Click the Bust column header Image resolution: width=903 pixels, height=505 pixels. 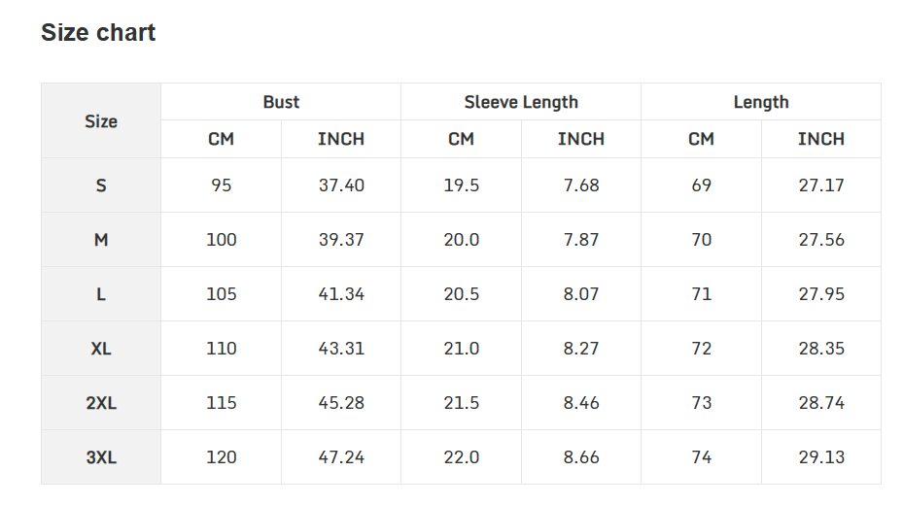(x=281, y=102)
